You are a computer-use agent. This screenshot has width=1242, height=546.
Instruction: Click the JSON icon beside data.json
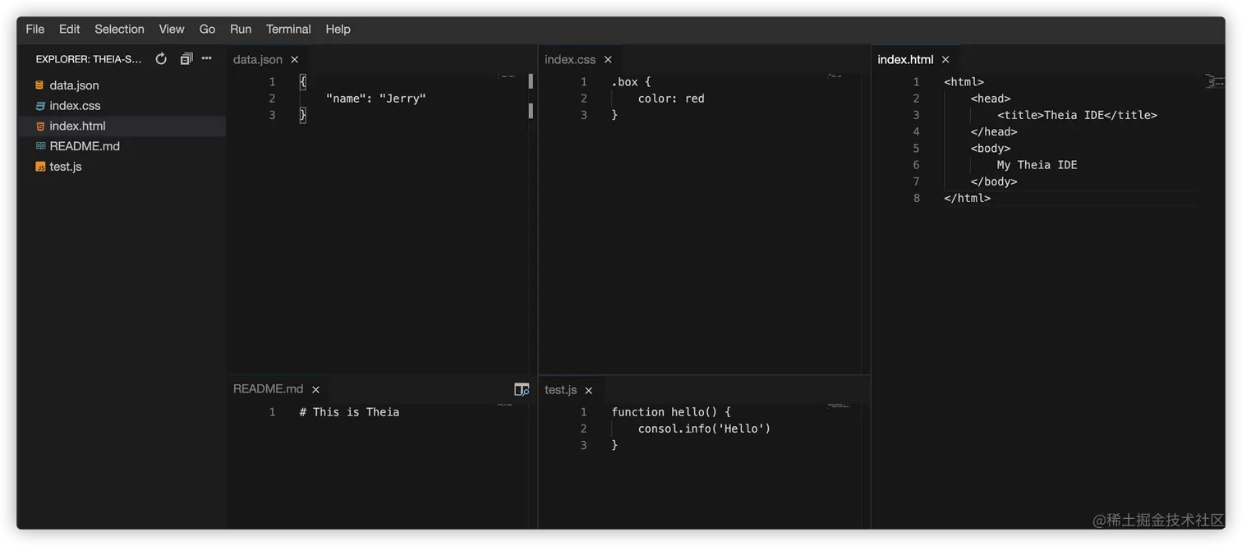pos(39,85)
